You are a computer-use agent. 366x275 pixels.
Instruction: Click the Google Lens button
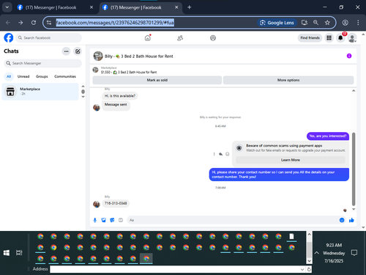click(x=277, y=23)
